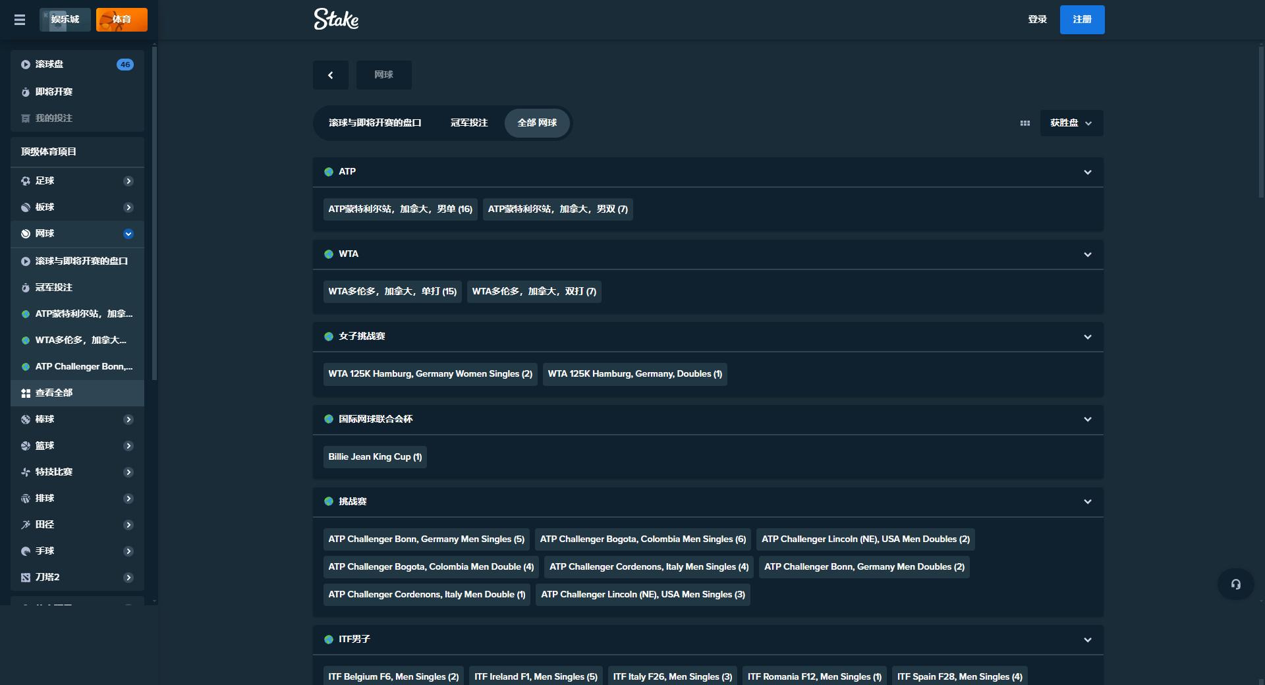Open the 获胜盘 market dropdown

[x=1071, y=123]
